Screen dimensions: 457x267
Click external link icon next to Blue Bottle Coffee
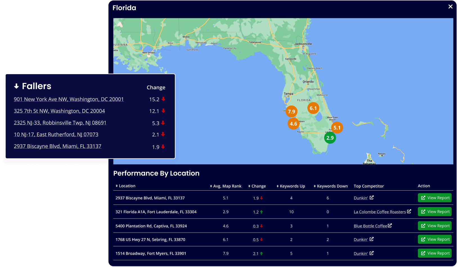pyautogui.click(x=390, y=225)
